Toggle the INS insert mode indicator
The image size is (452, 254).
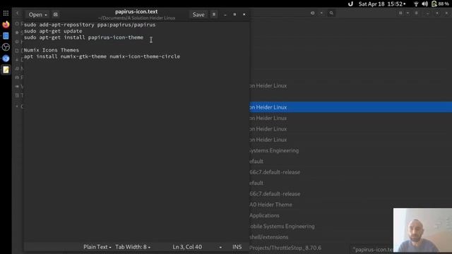pyautogui.click(x=237, y=247)
